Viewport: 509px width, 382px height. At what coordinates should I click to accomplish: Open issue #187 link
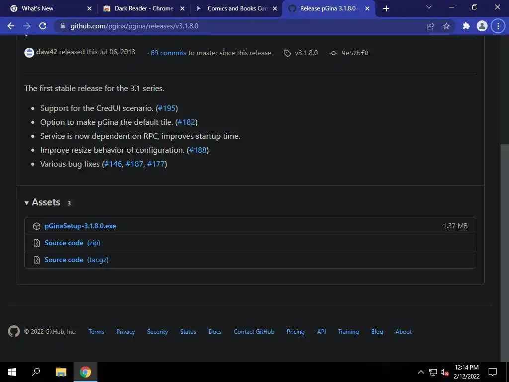134,164
